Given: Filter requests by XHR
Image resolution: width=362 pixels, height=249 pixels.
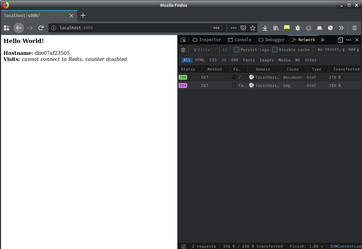Looking at the screenshot, I should [234, 60].
